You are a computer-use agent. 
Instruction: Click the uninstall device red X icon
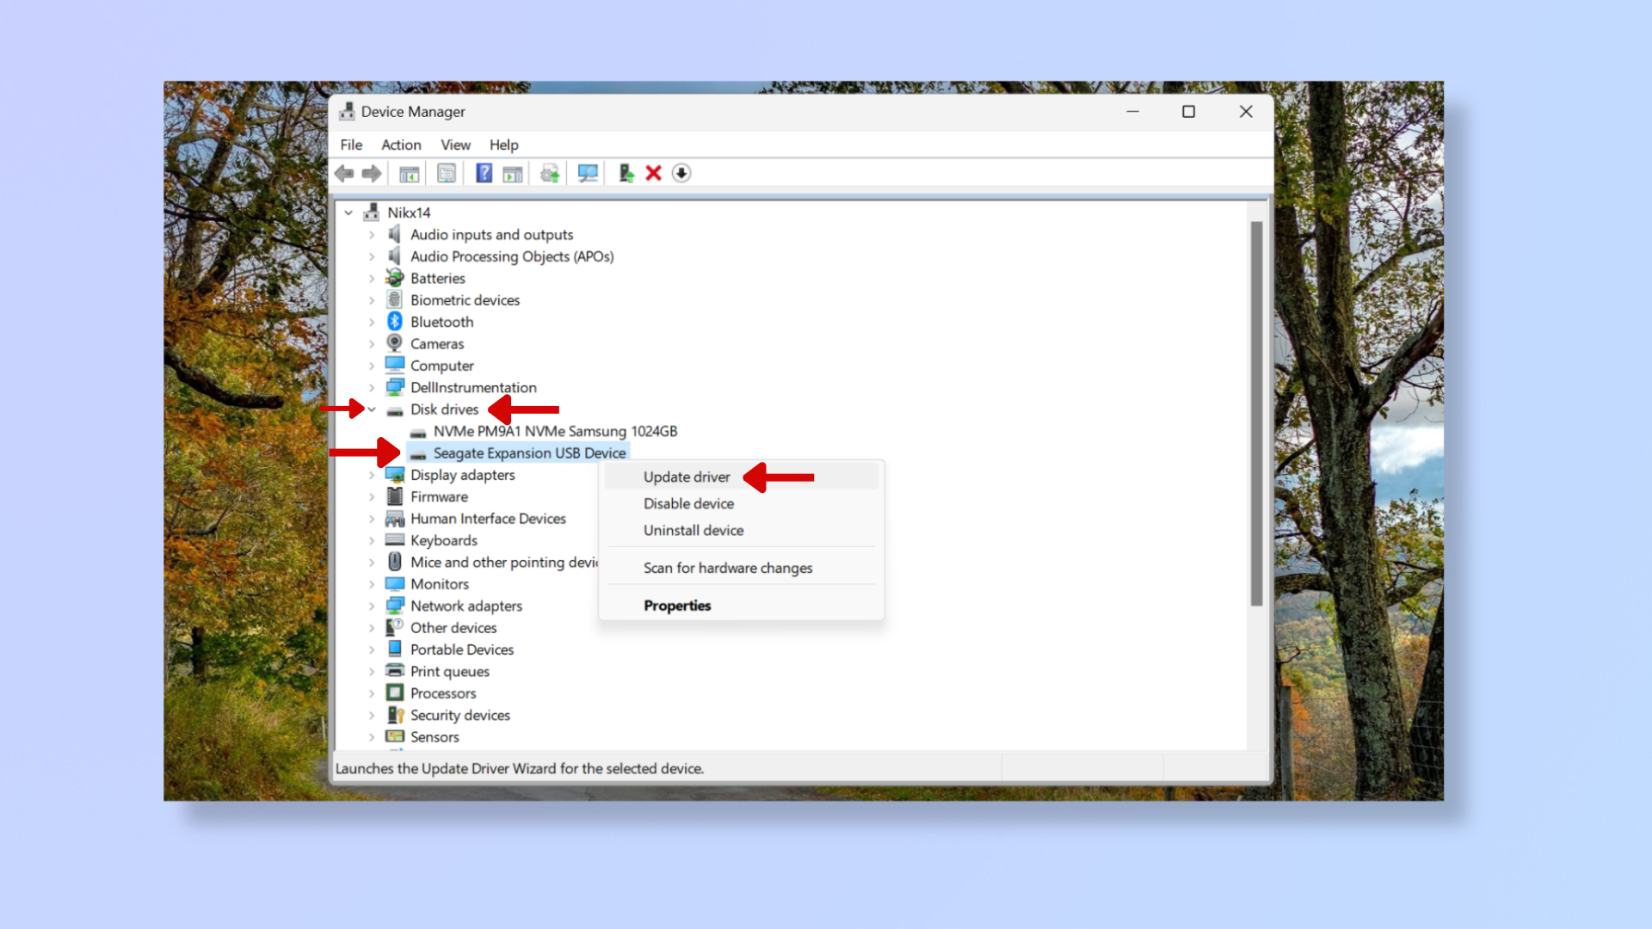[654, 172]
